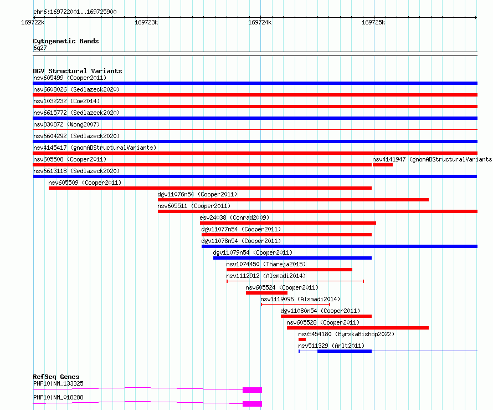Click the 169724k ruler position
Screen dimensions: 493x410
click(x=260, y=22)
